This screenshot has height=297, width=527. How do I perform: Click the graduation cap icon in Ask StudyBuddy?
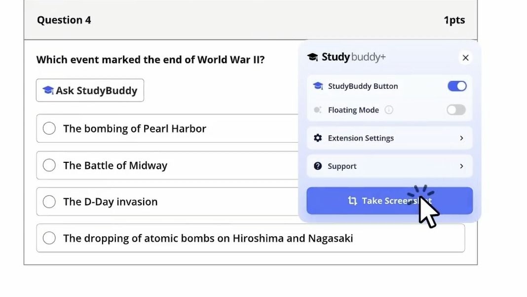[x=48, y=90]
